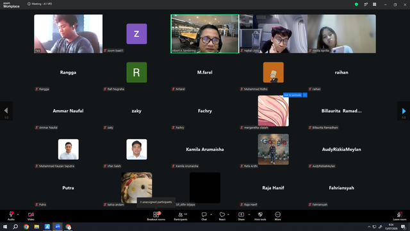Click the green R avatar of Rafi Nugraha
Screen dimensions: 410x231
(136, 73)
